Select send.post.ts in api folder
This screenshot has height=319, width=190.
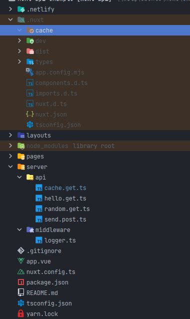click(65, 219)
